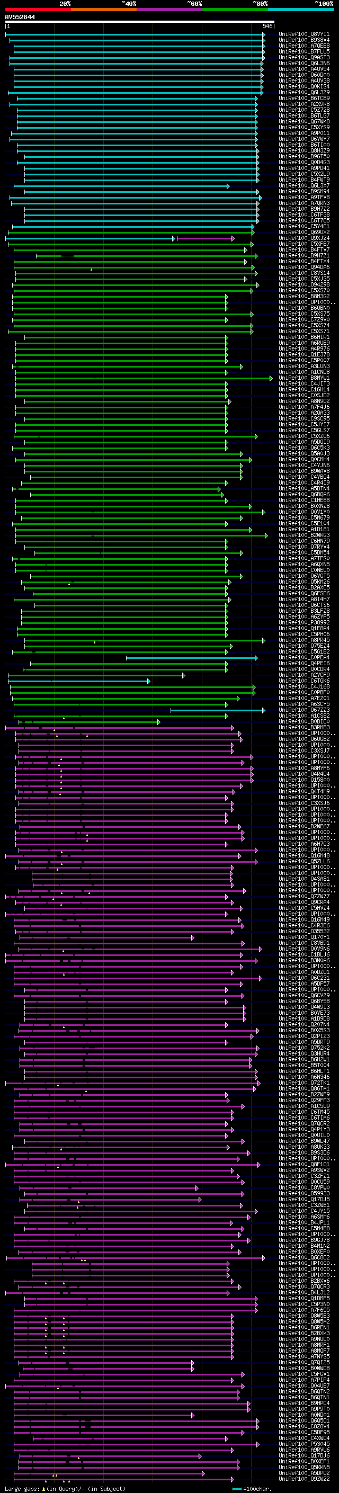Open UniRef100_A9PD41 hit
This screenshot has width=339, height=1493.
(x=304, y=168)
